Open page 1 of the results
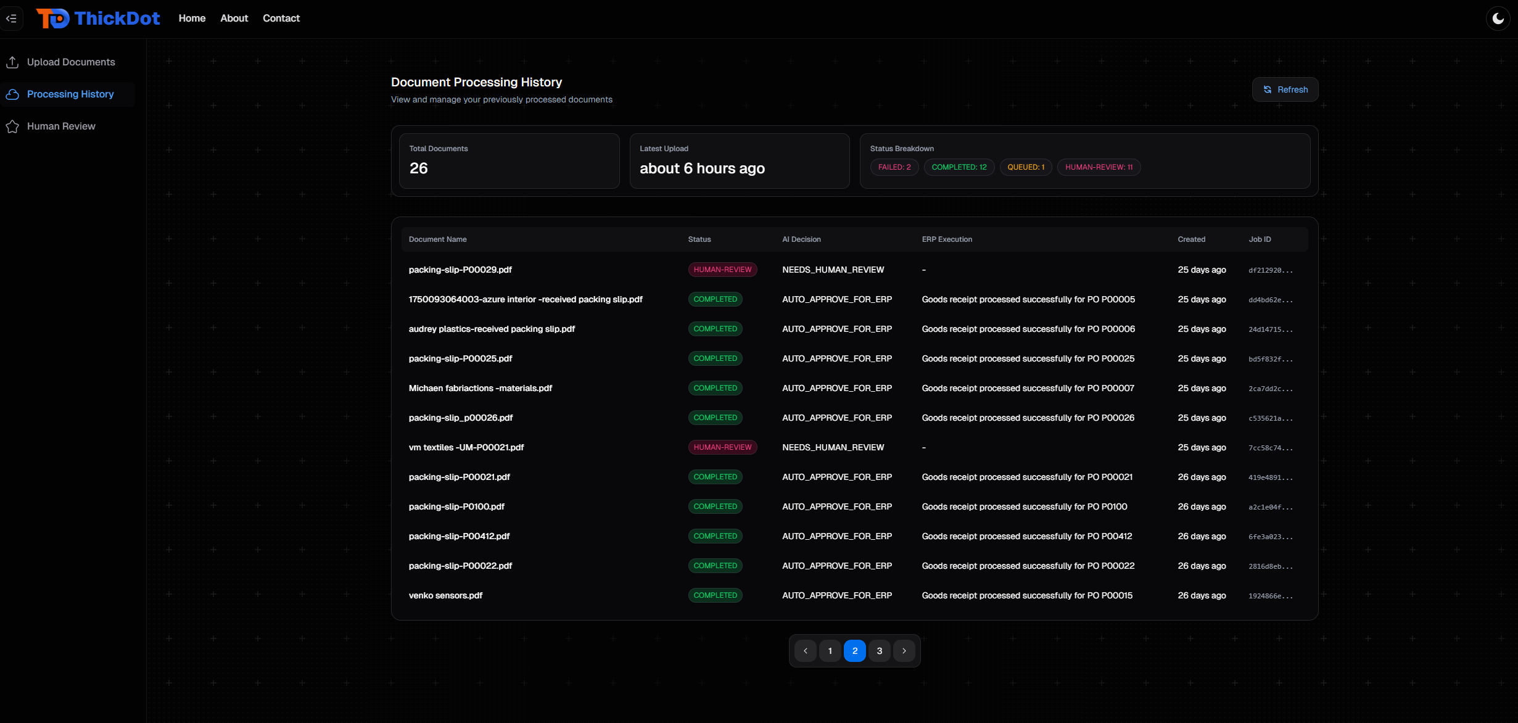The height and width of the screenshot is (723, 1518). pyautogui.click(x=830, y=651)
